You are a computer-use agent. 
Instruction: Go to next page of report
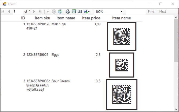click(x=34, y=11)
